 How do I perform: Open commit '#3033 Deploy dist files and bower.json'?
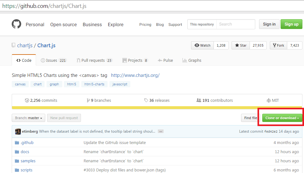pyautogui.click(x=125, y=170)
